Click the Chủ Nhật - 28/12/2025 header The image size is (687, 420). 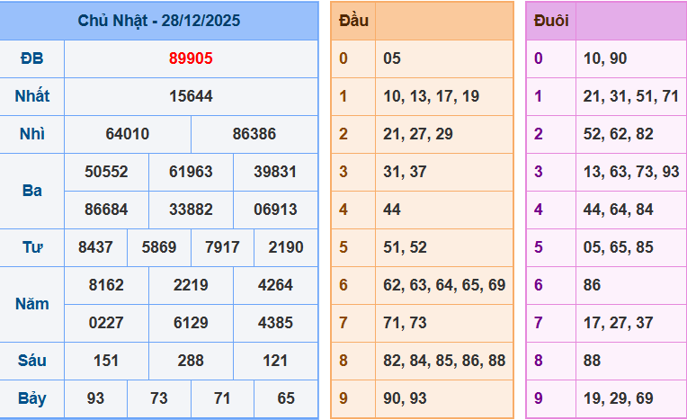pos(159,21)
